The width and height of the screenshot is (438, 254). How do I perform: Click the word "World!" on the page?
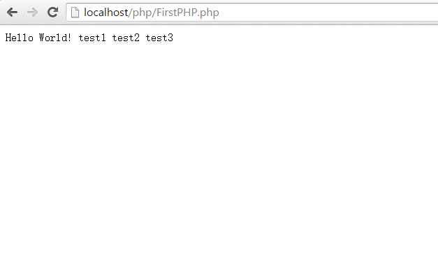click(55, 38)
